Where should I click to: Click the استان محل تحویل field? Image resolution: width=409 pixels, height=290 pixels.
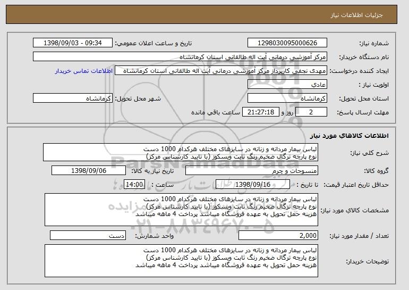pos(287,98)
